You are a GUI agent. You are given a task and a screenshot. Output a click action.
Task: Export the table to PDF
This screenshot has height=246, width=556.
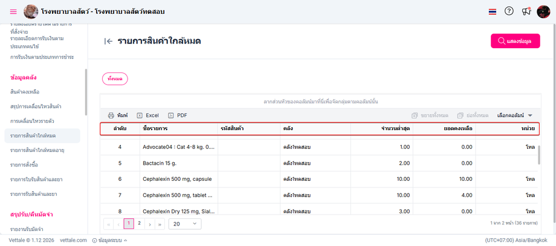[178, 115]
